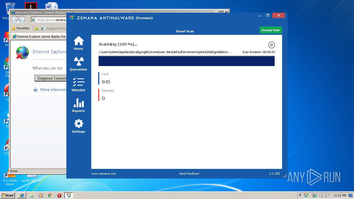Image resolution: width=354 pixels, height=199 pixels.
Task: Open Action Center flag icon
Action: point(328,195)
